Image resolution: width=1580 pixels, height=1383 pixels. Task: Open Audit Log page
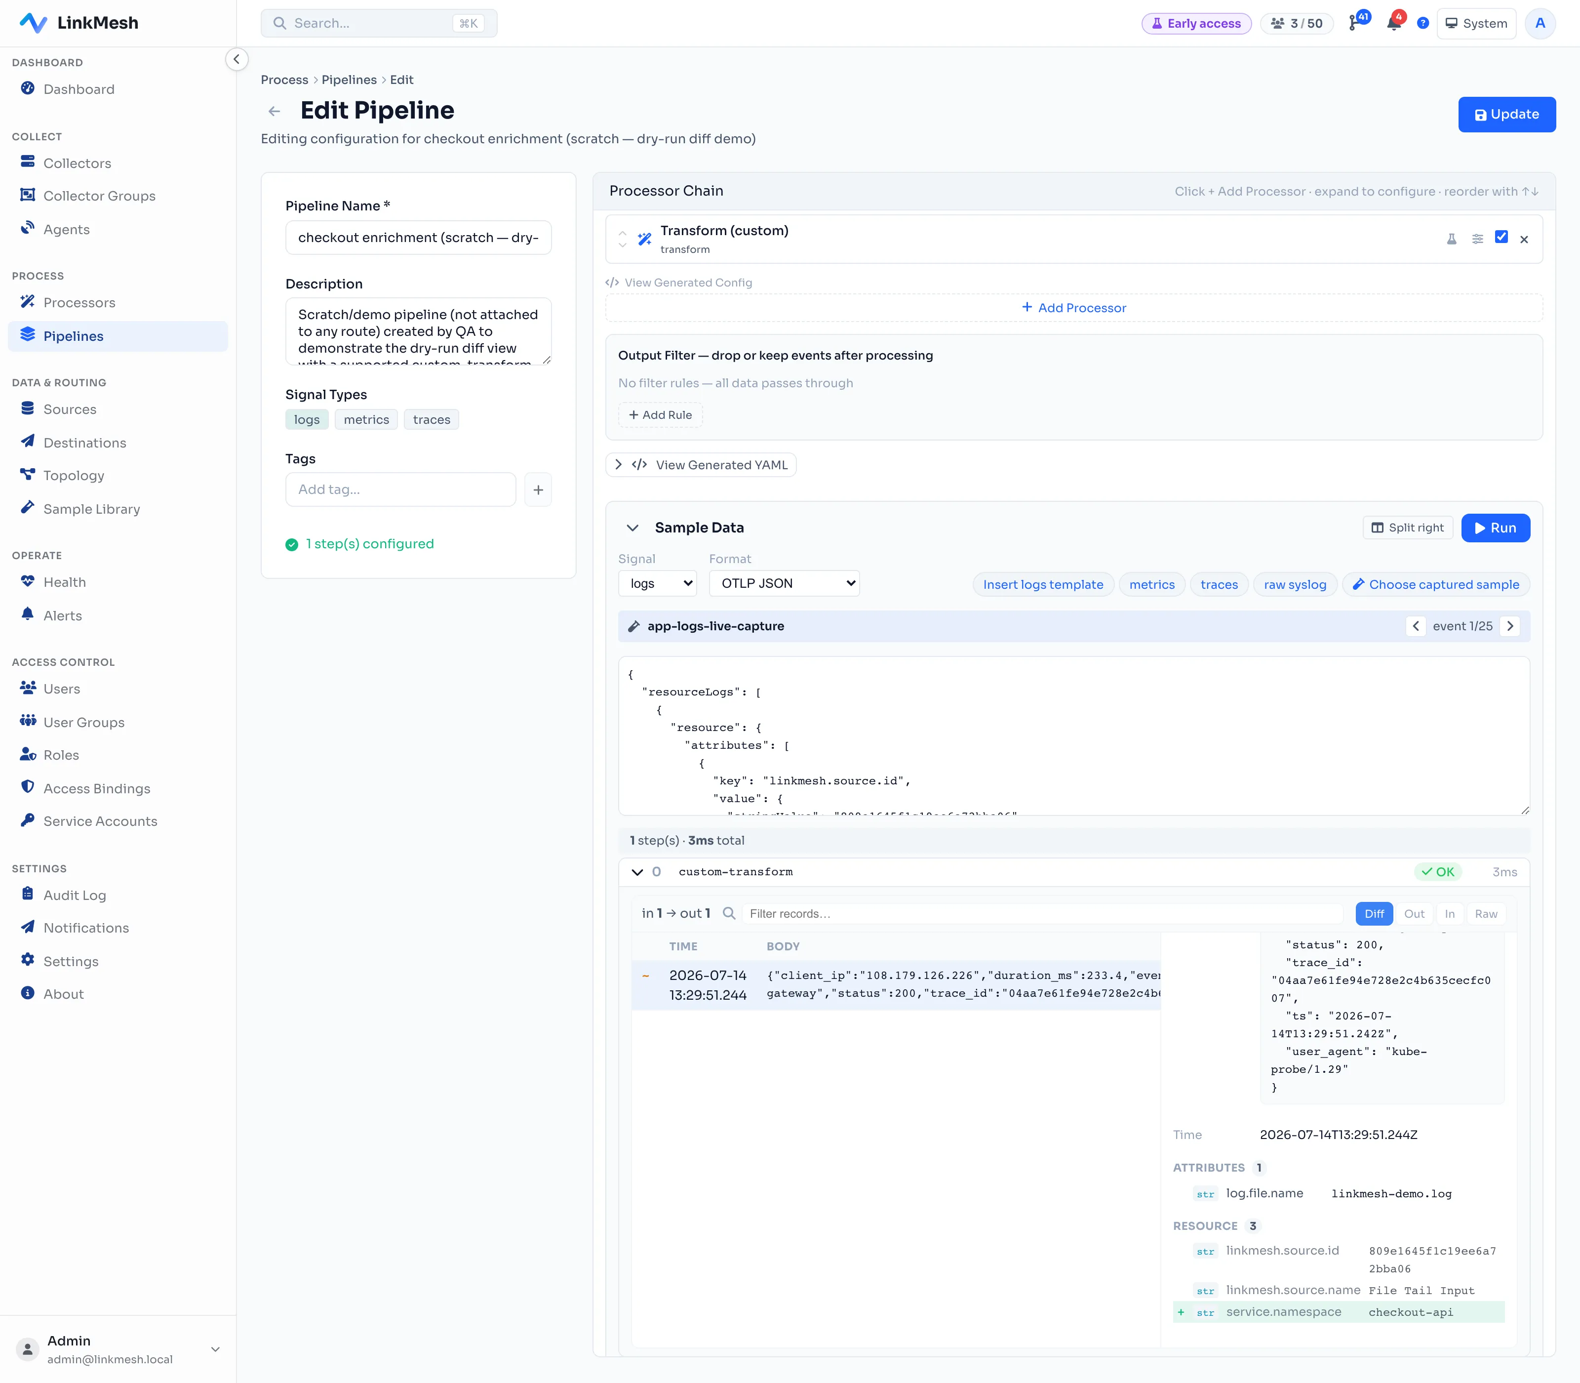(x=75, y=895)
